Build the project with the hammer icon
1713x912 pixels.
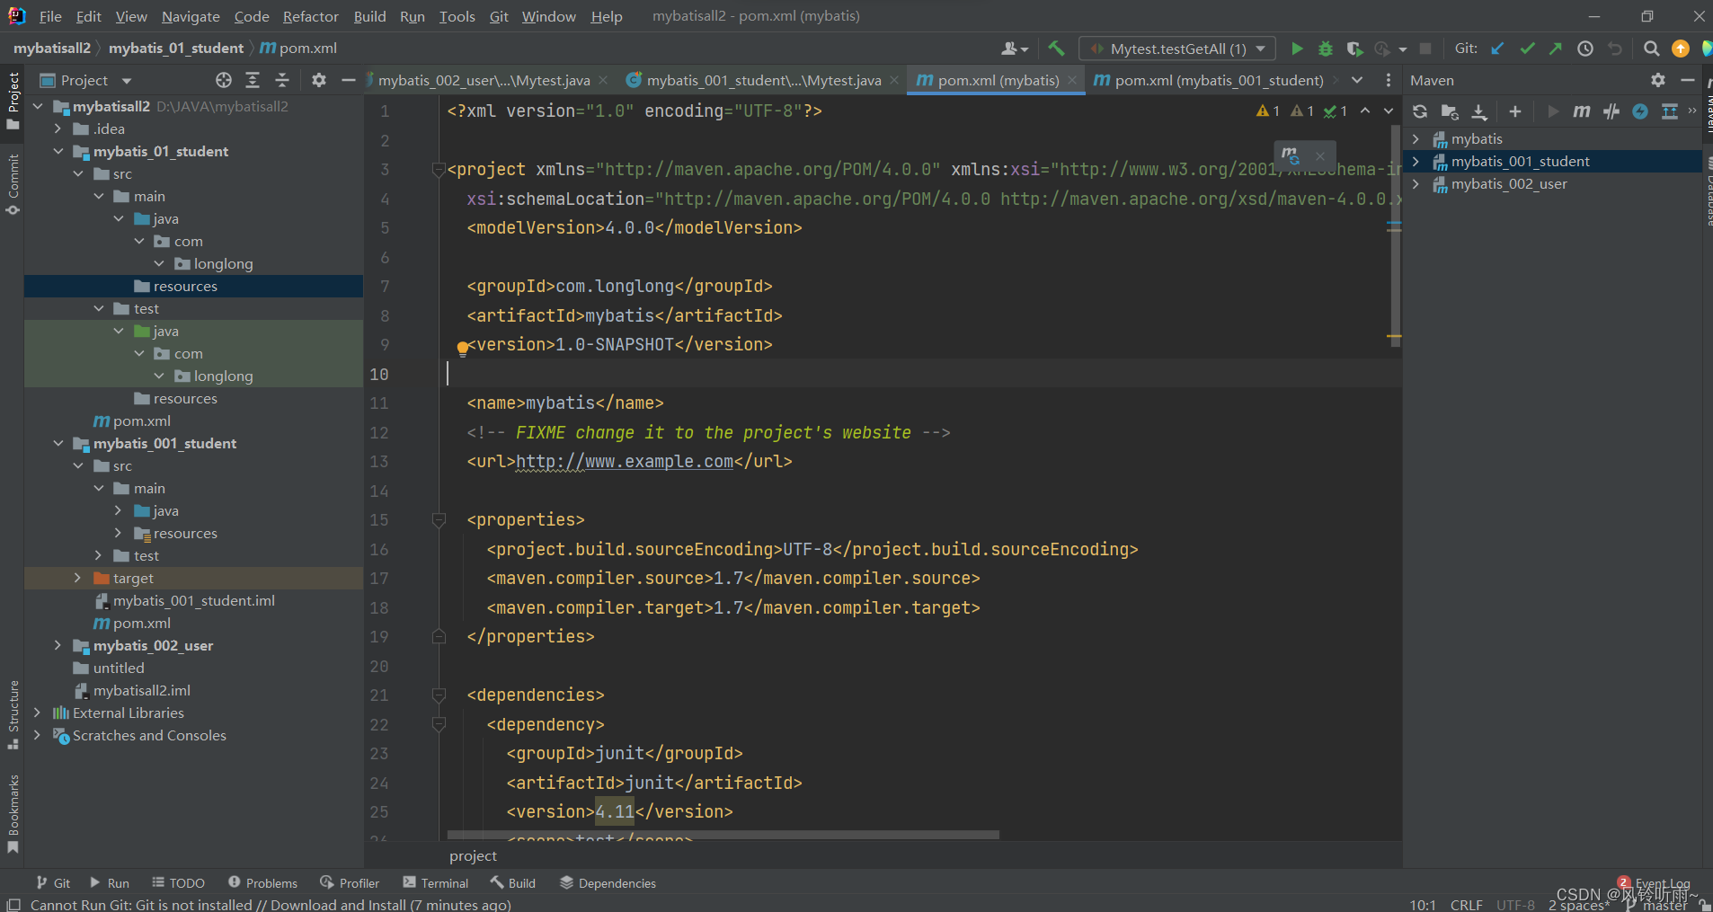click(1057, 49)
